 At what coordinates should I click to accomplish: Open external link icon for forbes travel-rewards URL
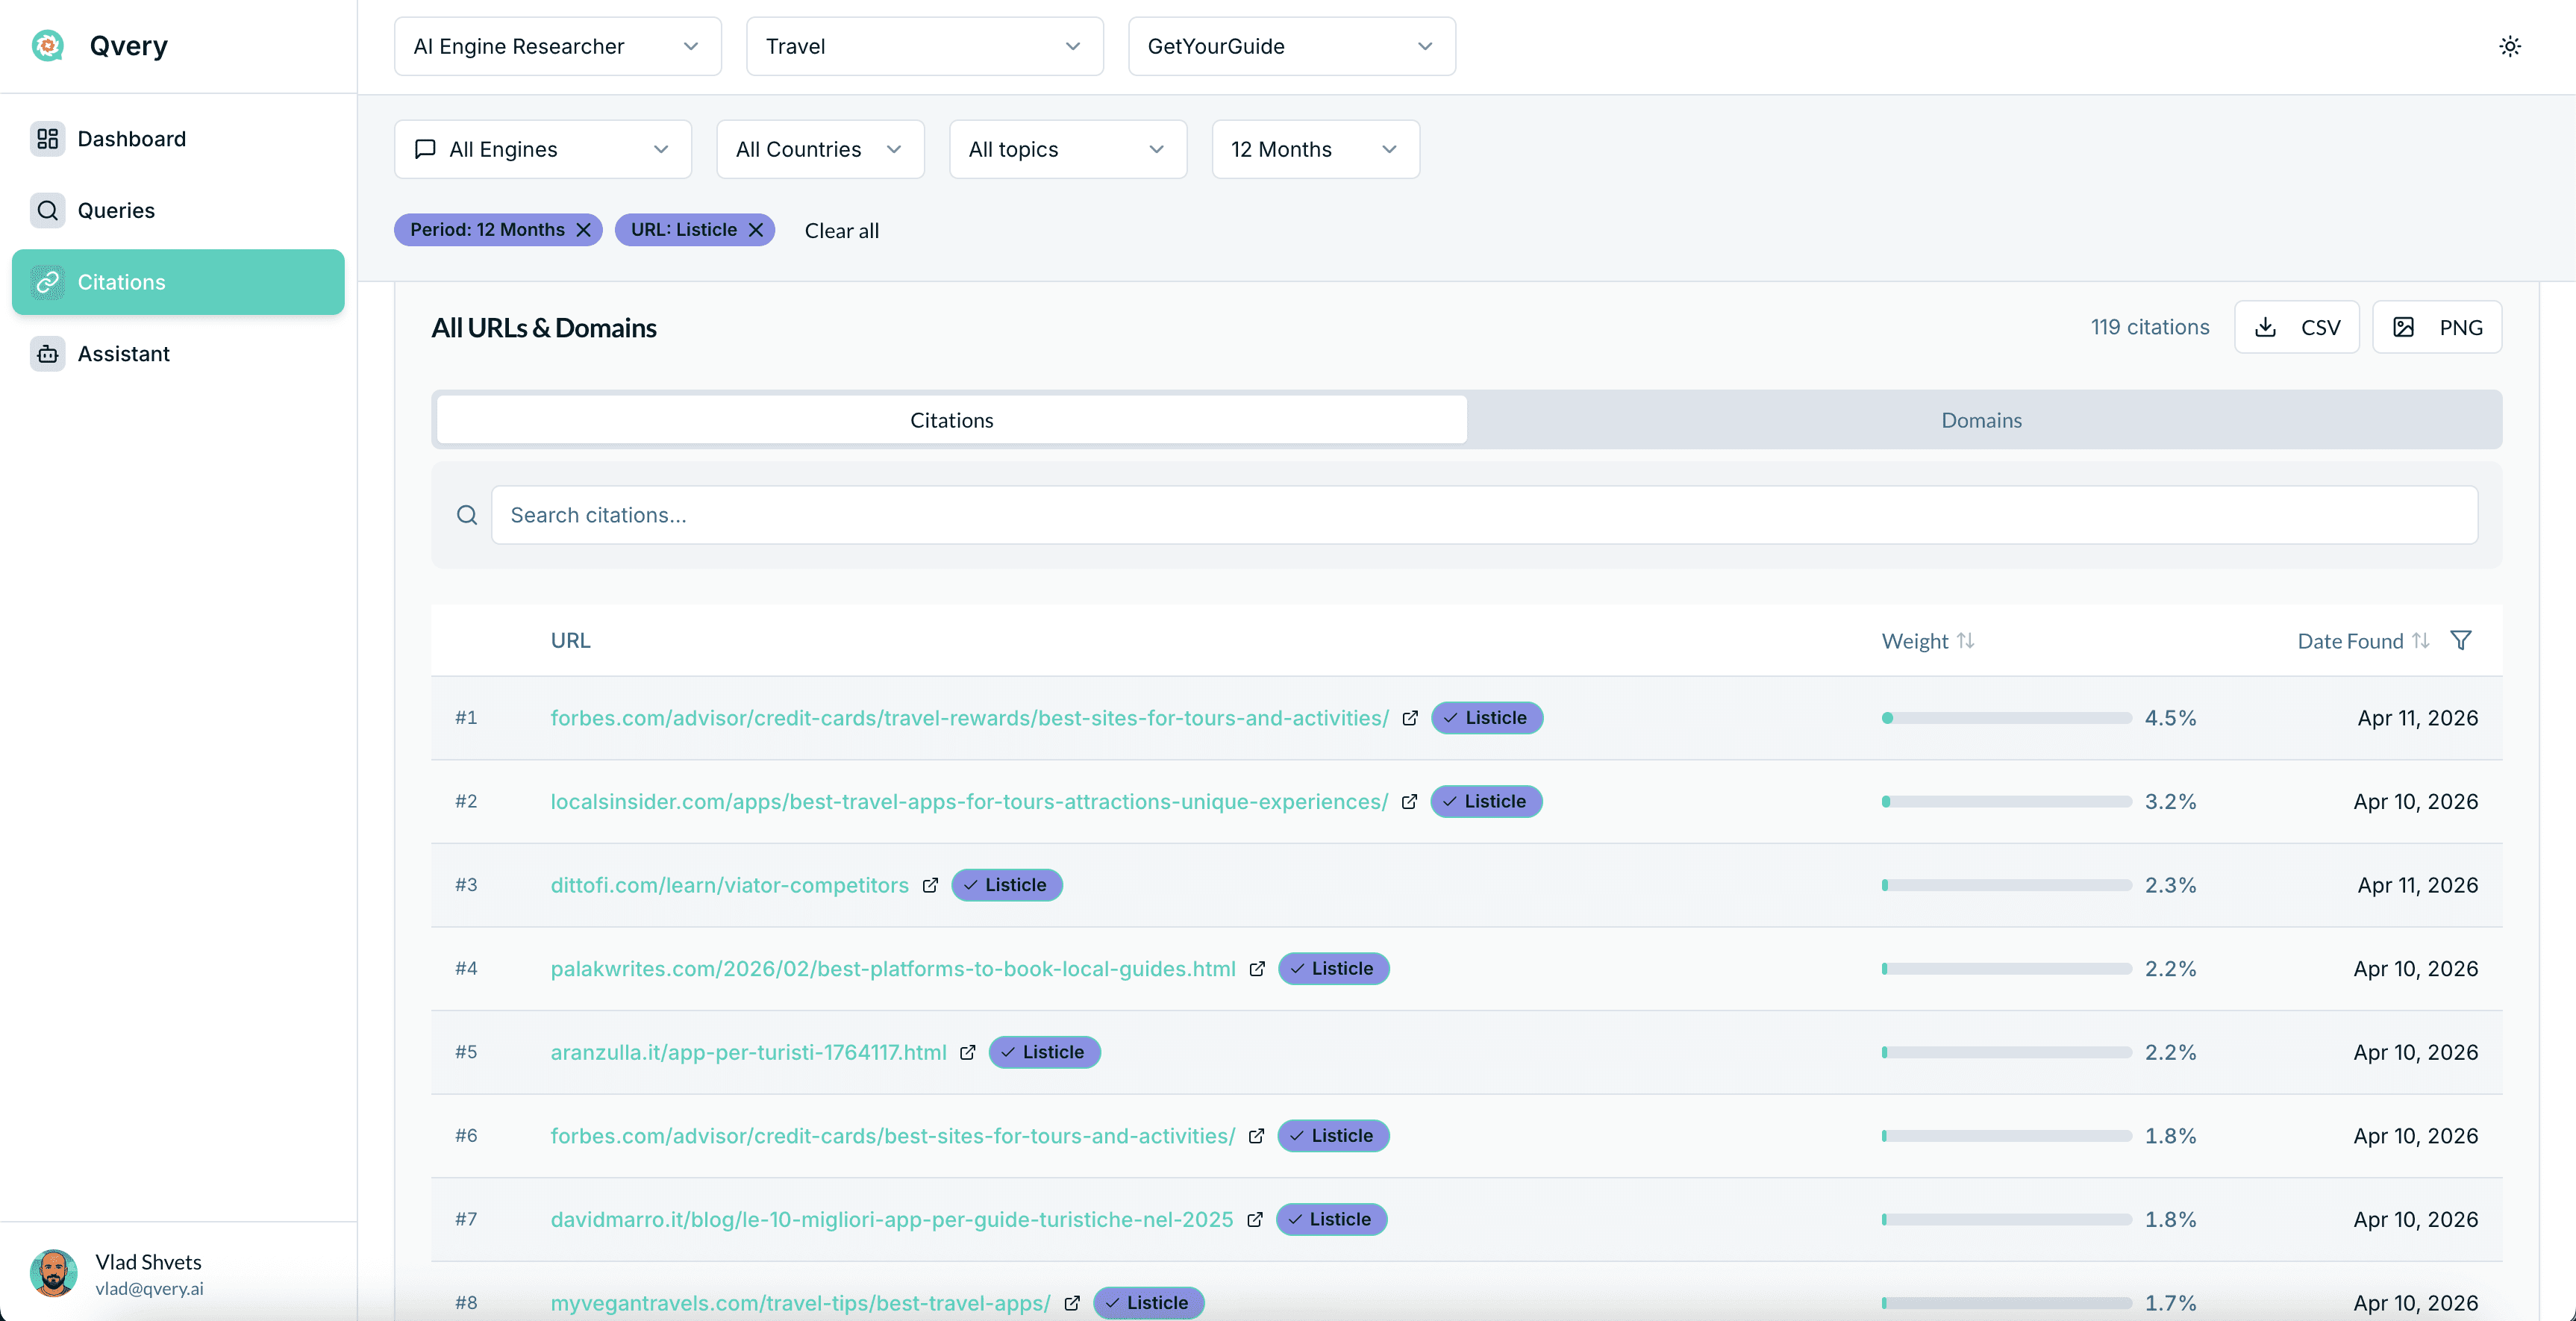point(1410,718)
